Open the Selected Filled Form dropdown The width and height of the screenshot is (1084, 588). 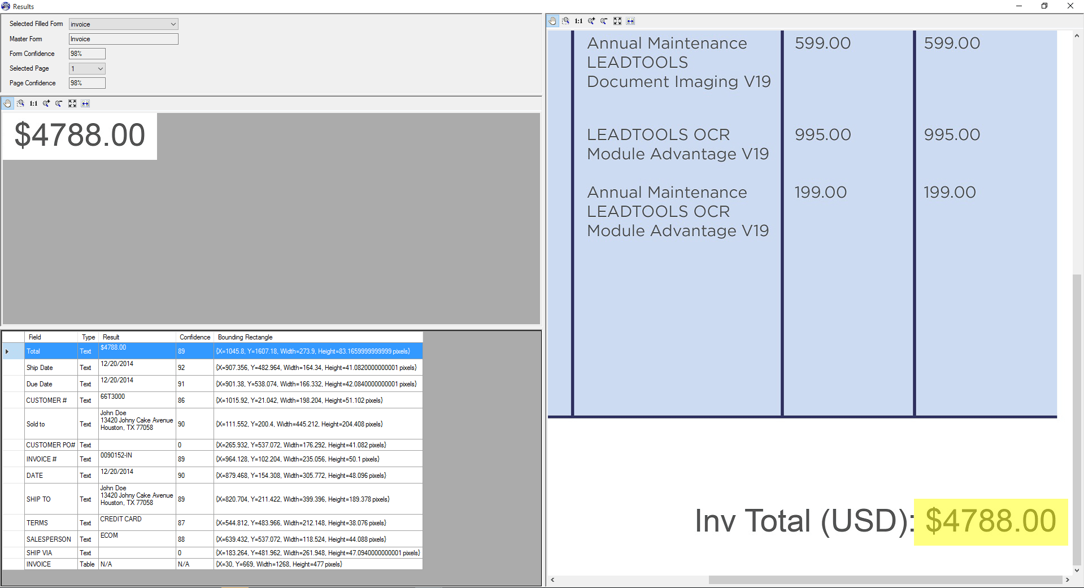pos(124,24)
